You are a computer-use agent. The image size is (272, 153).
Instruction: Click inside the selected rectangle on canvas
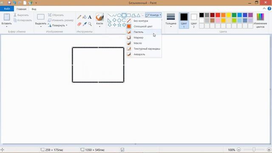pos(98,65)
